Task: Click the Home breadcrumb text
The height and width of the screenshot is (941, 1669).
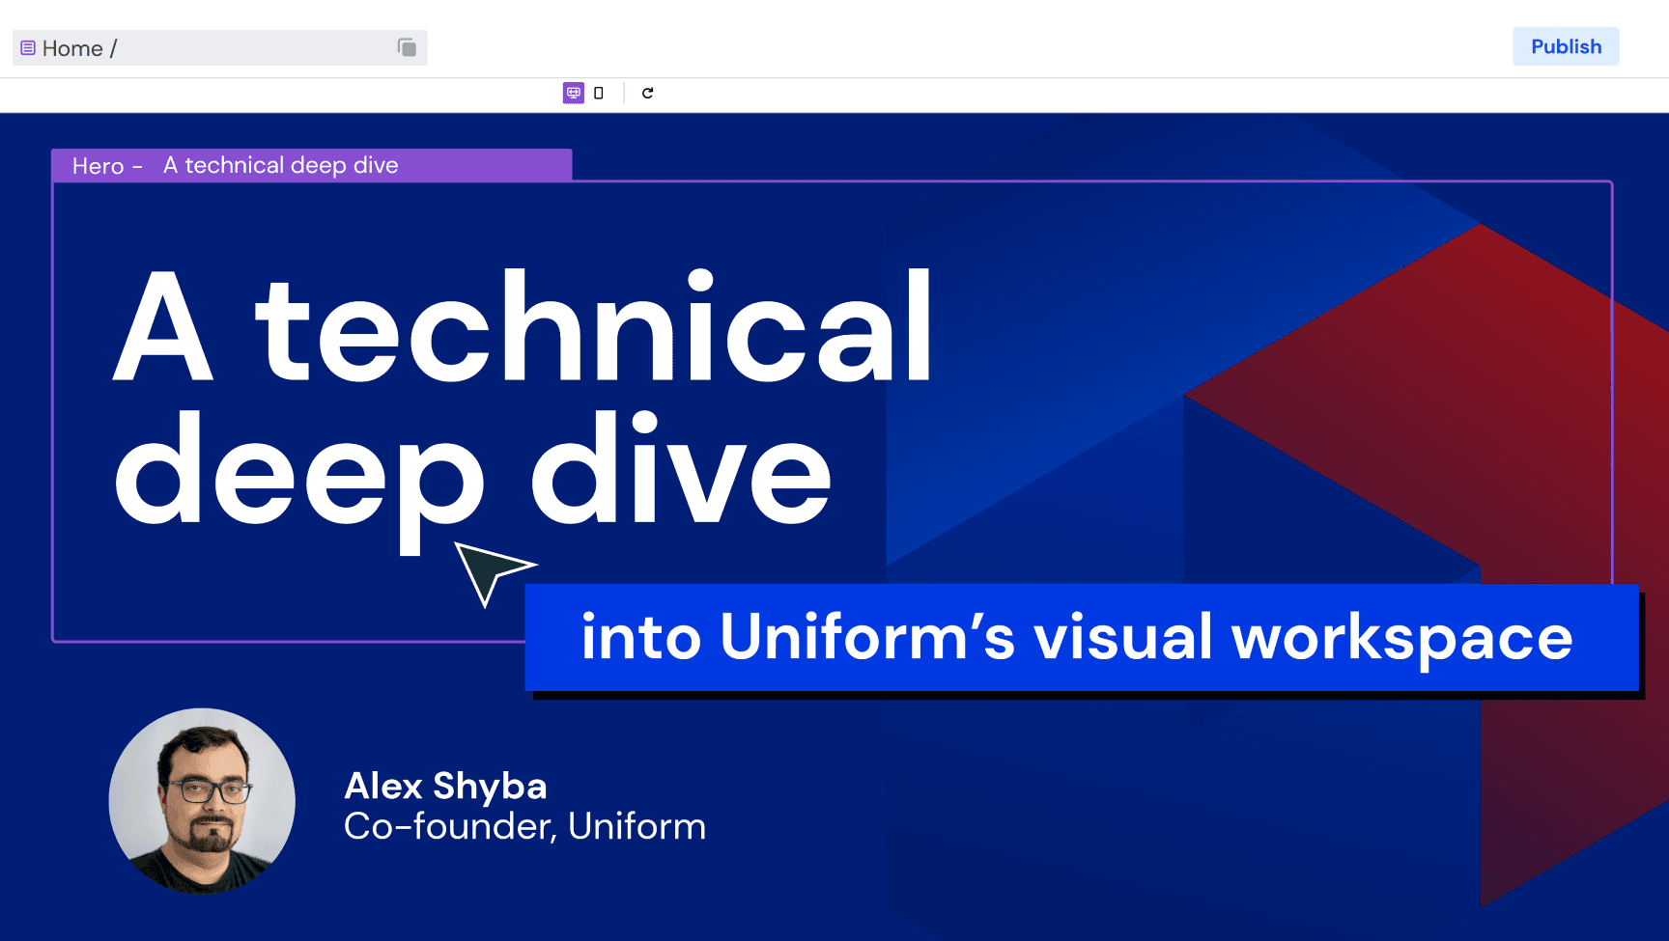Action: point(72,48)
